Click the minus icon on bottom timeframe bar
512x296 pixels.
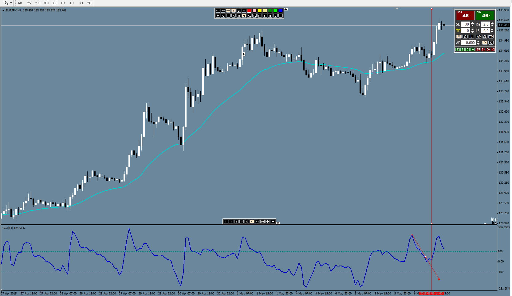coord(273,222)
